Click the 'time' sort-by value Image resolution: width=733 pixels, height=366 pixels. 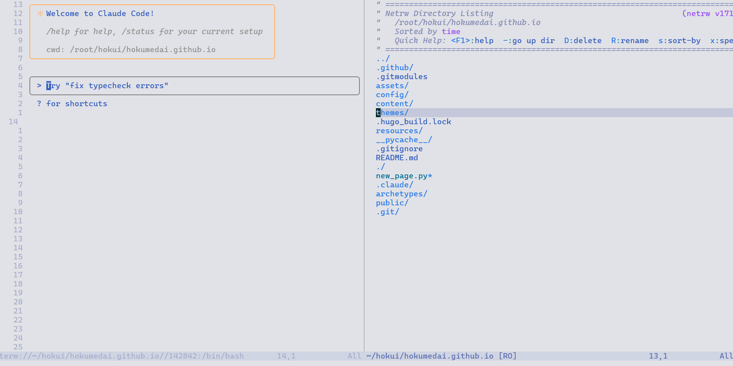[451, 32]
